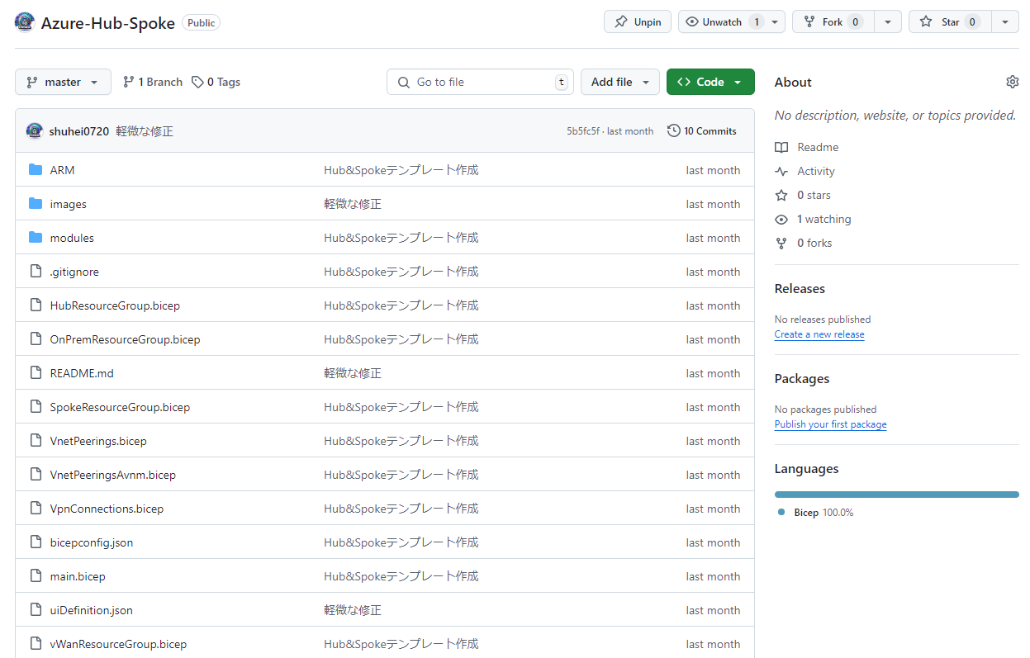Click the Bicep 100.0% language link
Viewport: 1030px width, 658px height.
click(x=815, y=513)
